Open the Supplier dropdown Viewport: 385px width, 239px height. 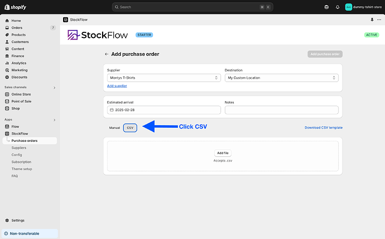click(163, 78)
